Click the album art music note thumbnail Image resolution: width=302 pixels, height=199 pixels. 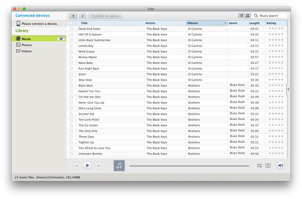(119, 165)
